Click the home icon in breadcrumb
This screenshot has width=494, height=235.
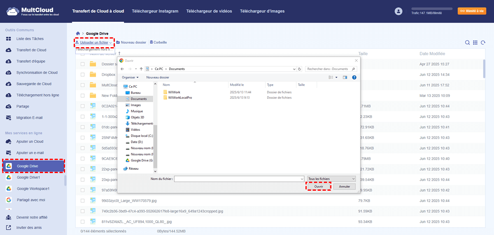(78, 33)
